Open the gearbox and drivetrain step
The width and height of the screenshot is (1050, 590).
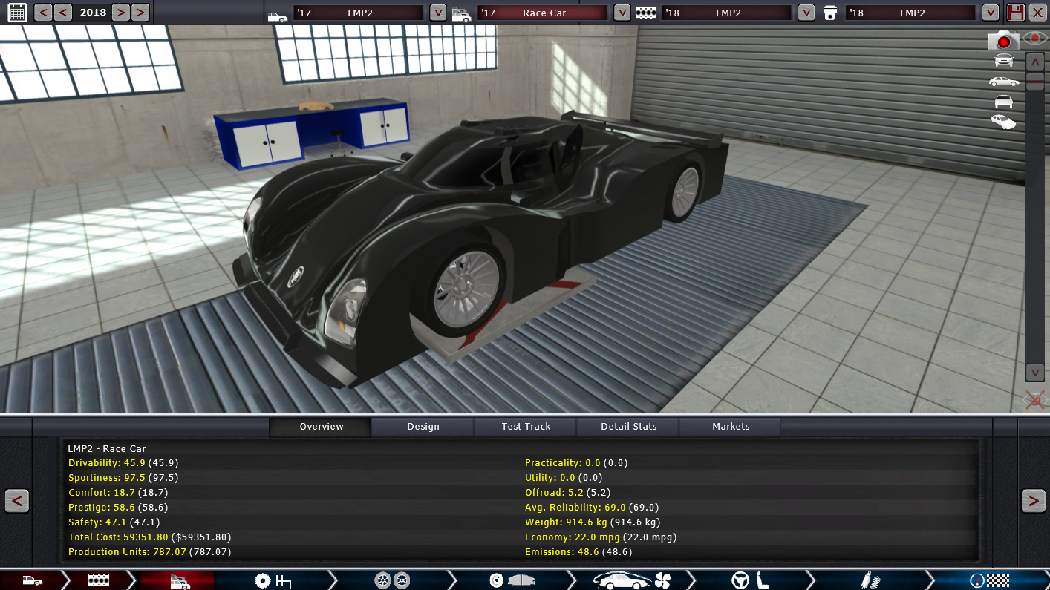click(272, 580)
